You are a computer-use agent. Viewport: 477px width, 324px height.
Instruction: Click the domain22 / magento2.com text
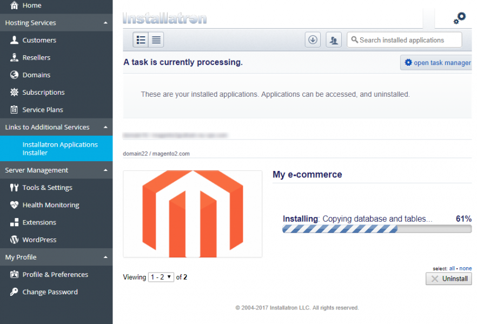coord(156,154)
